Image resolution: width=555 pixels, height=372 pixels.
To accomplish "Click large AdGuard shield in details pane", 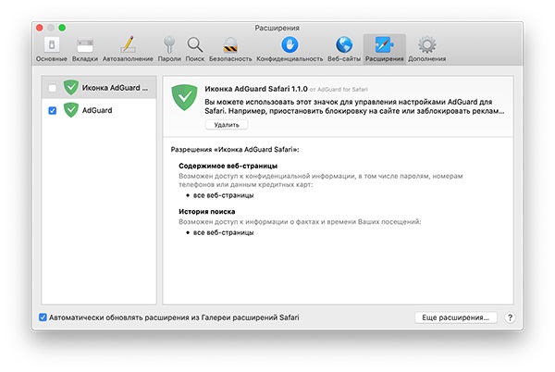I will click(184, 97).
